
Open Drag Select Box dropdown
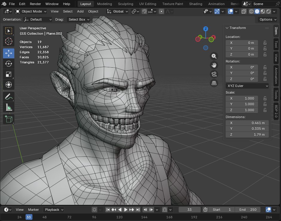click(78, 19)
